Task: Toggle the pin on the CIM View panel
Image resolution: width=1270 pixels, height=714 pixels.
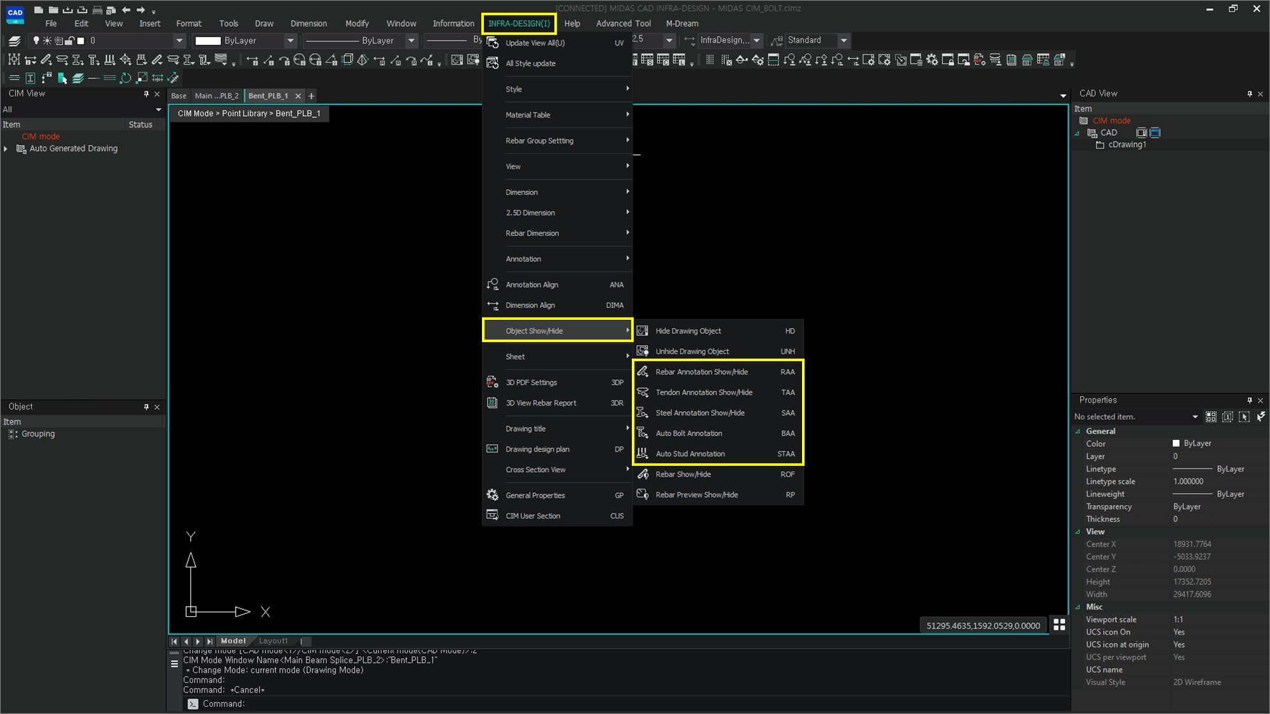Action: (x=146, y=94)
